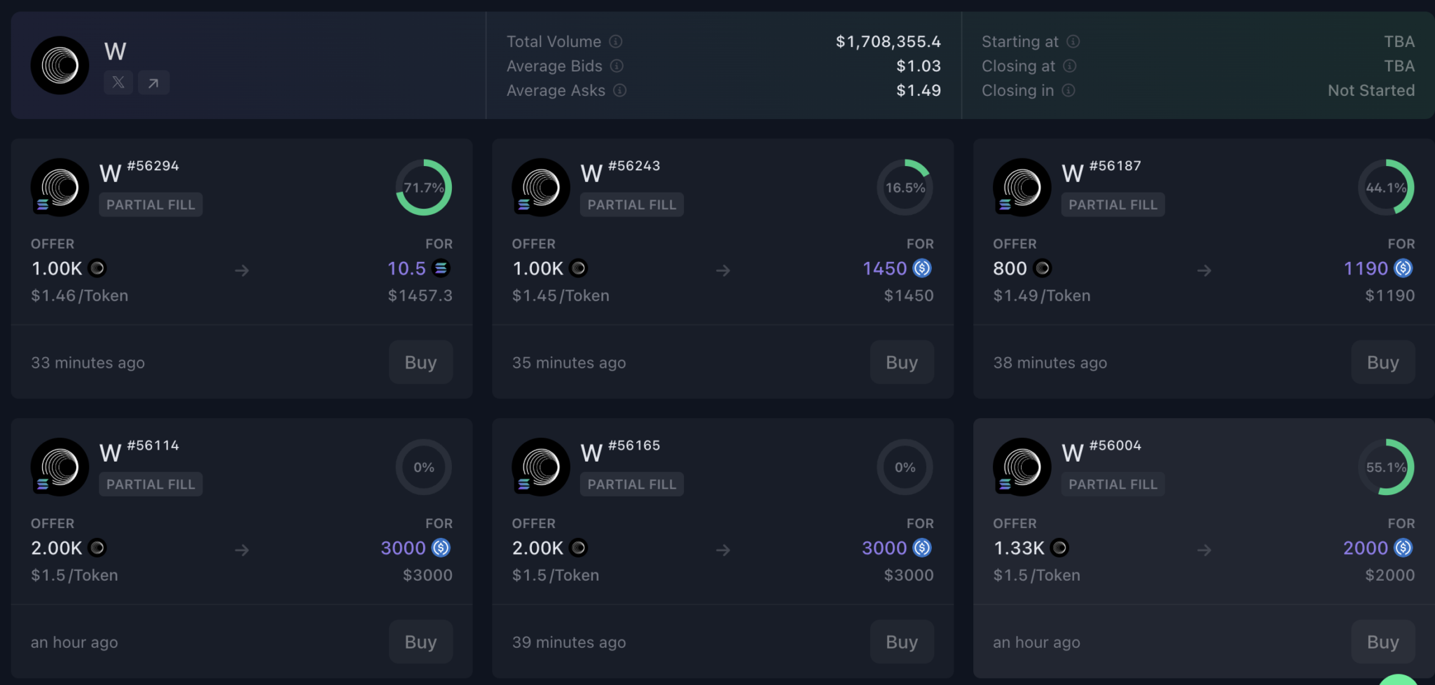Buy offer #56004 for 2000
Image resolution: width=1435 pixels, height=685 pixels.
click(1382, 642)
